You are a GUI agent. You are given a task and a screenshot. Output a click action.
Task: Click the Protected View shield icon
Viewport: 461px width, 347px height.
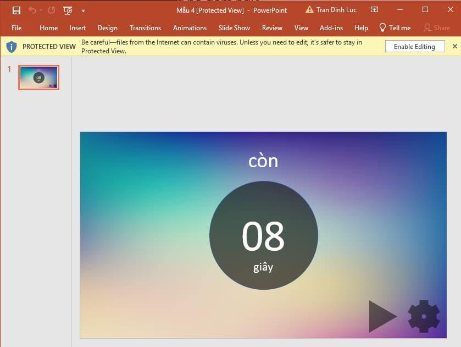pyautogui.click(x=11, y=46)
